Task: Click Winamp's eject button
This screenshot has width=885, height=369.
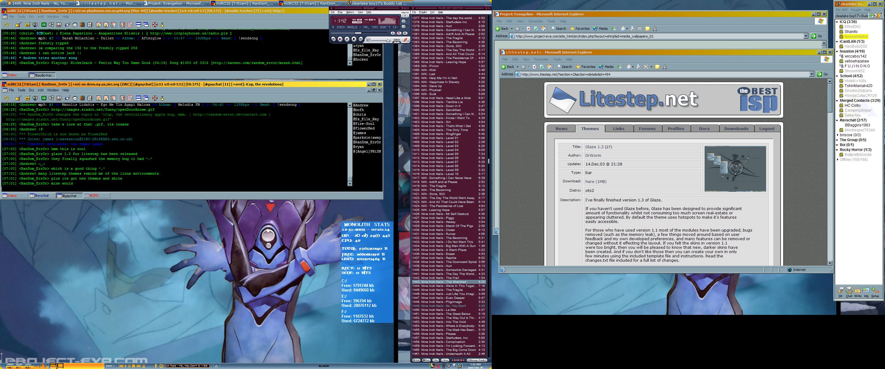Action: coord(393,33)
